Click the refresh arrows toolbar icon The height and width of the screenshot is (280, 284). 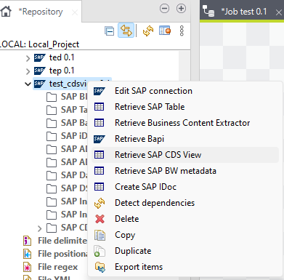pyautogui.click(x=148, y=31)
